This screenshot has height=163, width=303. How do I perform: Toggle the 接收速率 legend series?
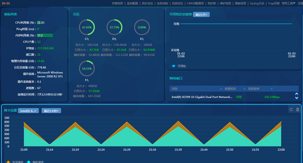pos(35,161)
